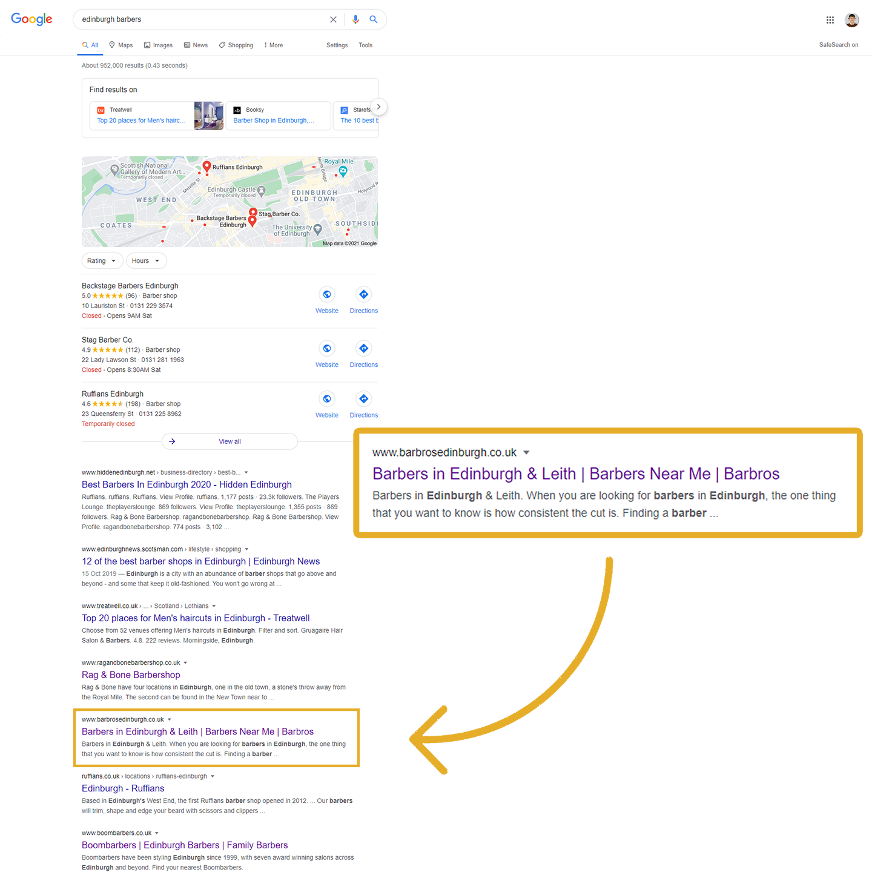Viewport: 872px width, 881px height.
Task: Expand options arrow for ruffians.co.uk result
Action: 212,776
